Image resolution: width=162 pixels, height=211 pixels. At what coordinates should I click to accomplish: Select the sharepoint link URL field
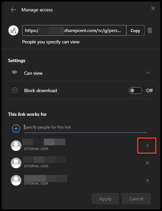point(74,30)
